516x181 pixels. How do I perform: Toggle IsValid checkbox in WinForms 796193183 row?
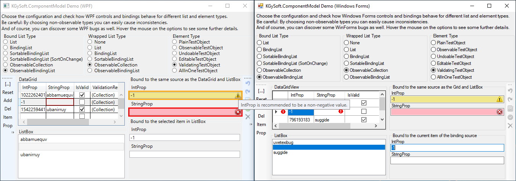(364, 120)
